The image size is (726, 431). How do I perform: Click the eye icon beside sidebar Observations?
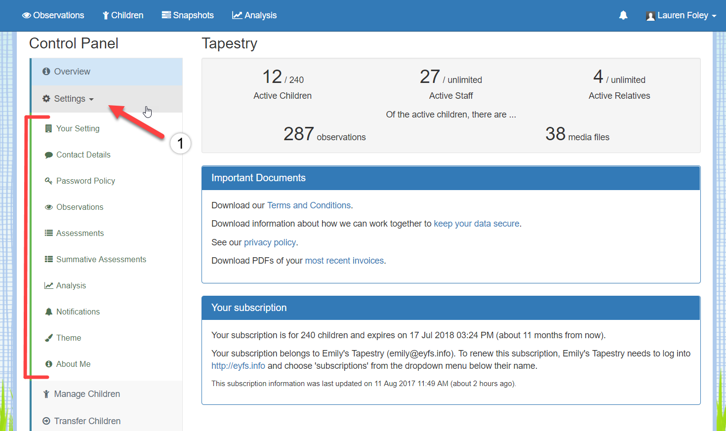(x=49, y=207)
